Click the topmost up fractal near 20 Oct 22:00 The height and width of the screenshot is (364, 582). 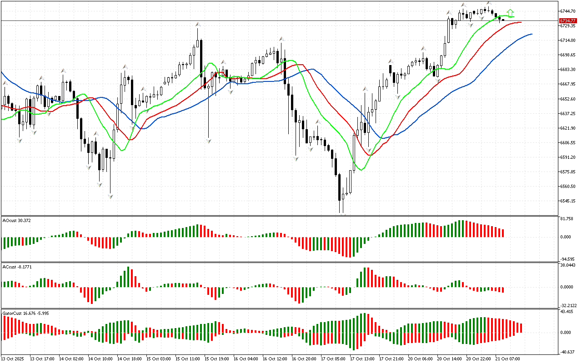489,3
